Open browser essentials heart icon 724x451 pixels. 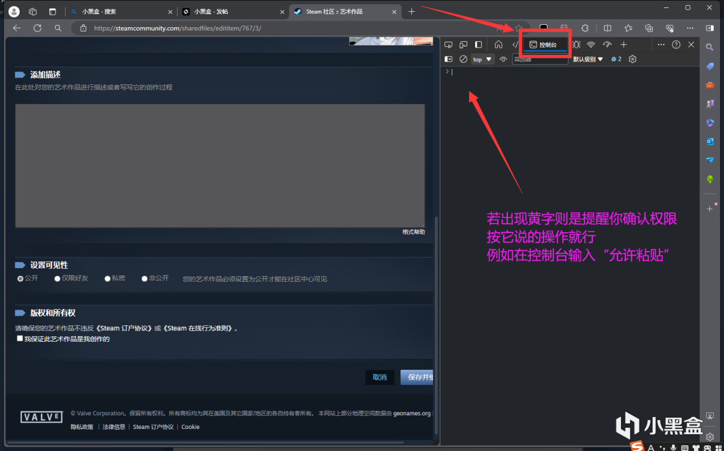[670, 28]
